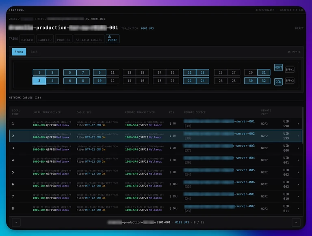312x236 pixels.
Task: Expand cable row UID 600 chevron
Action: tap(298, 148)
